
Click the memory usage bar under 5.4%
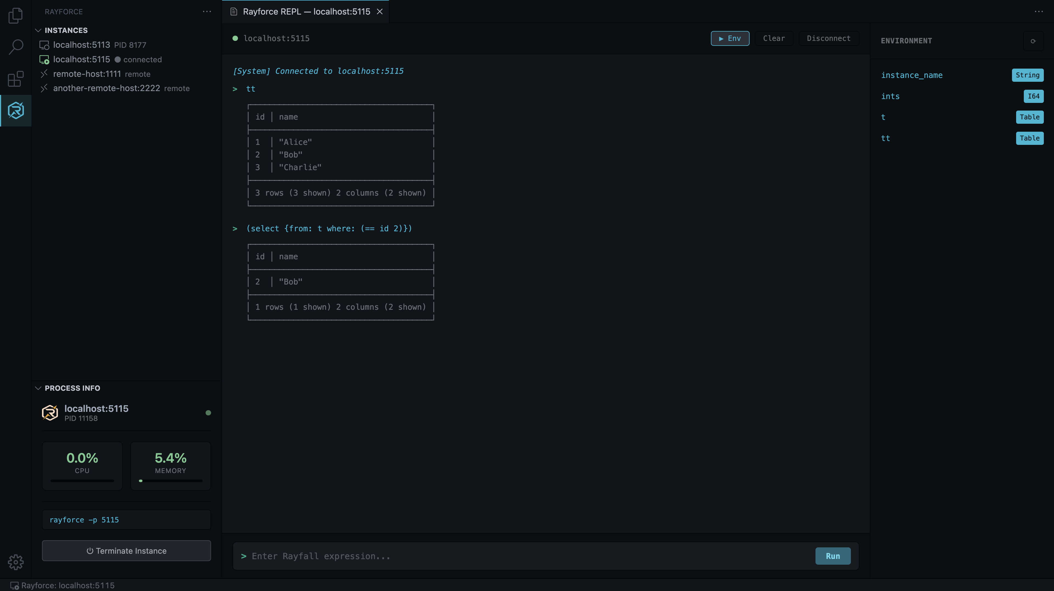[x=170, y=482]
